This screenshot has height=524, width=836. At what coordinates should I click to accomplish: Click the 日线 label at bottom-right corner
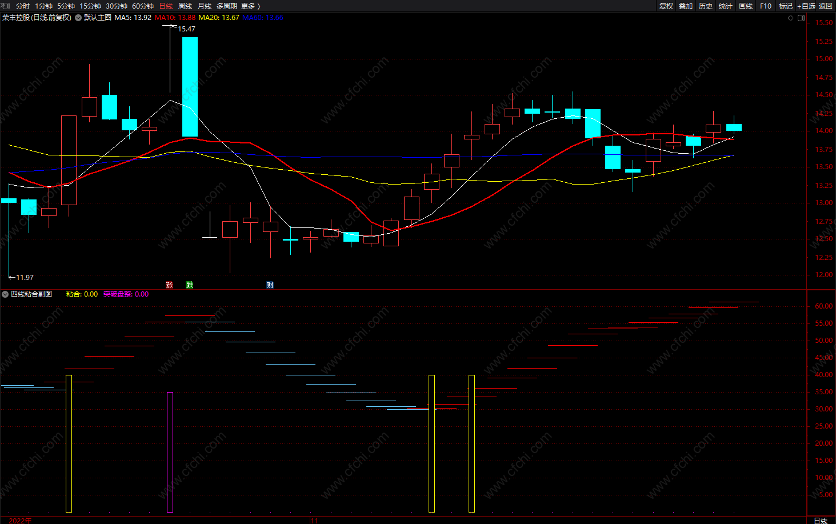(x=821, y=520)
